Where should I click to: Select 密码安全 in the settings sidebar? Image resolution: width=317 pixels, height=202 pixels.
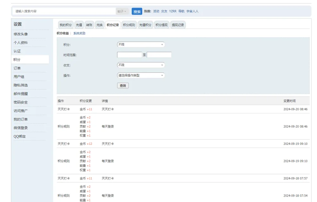coord(20,102)
